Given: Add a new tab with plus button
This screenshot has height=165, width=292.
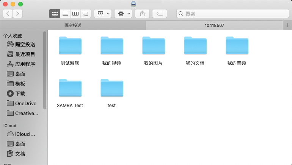Looking at the screenshot, I should pyautogui.click(x=287, y=25).
